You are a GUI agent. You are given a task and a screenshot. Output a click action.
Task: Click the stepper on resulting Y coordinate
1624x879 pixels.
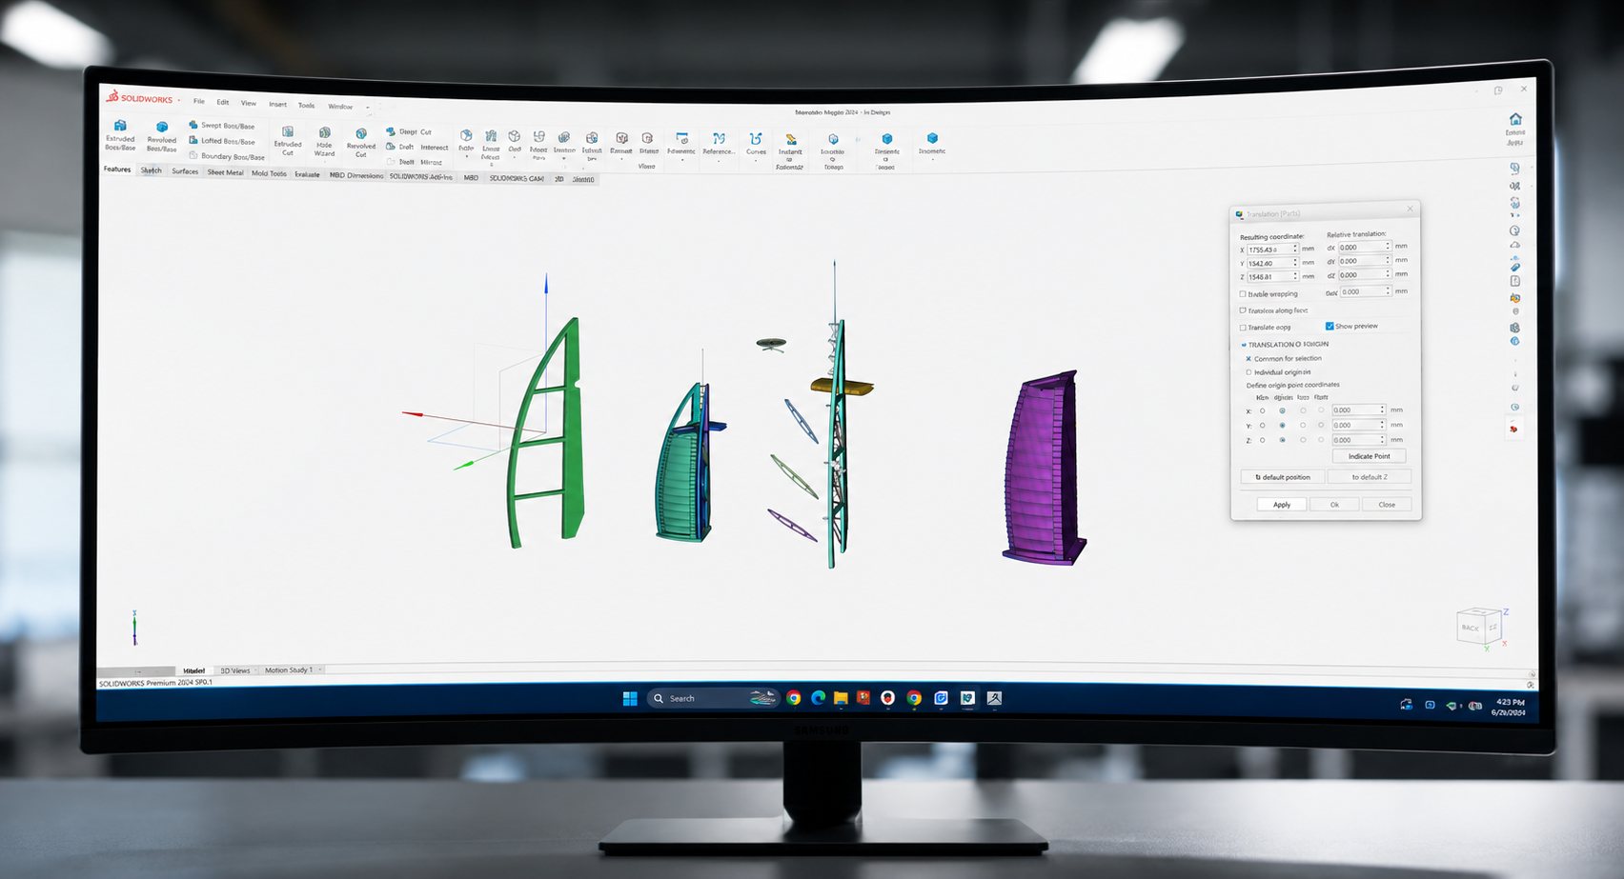[x=1294, y=263]
